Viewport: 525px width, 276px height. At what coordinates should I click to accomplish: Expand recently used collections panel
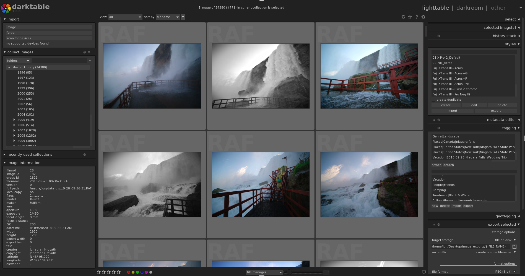[5, 155]
